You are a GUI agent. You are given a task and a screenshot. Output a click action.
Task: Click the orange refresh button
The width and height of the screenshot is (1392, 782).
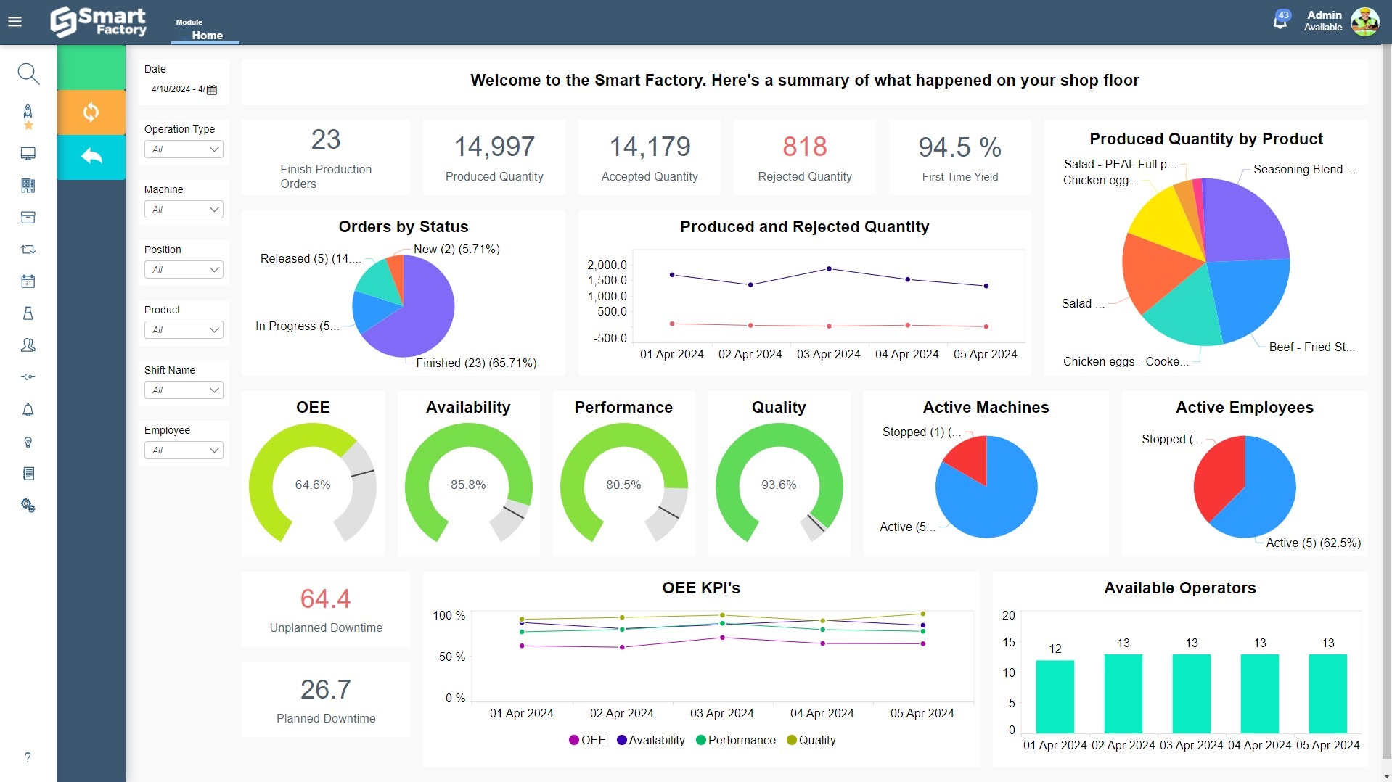tap(91, 112)
